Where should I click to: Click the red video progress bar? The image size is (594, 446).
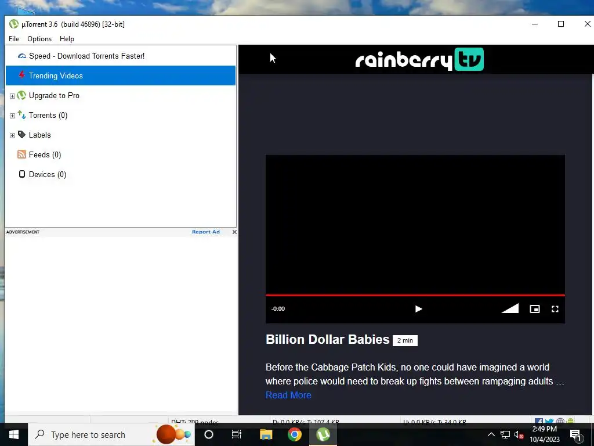[x=415, y=294]
